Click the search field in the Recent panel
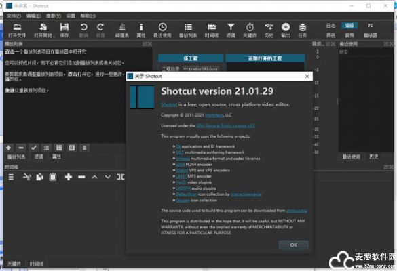 pos(366,52)
